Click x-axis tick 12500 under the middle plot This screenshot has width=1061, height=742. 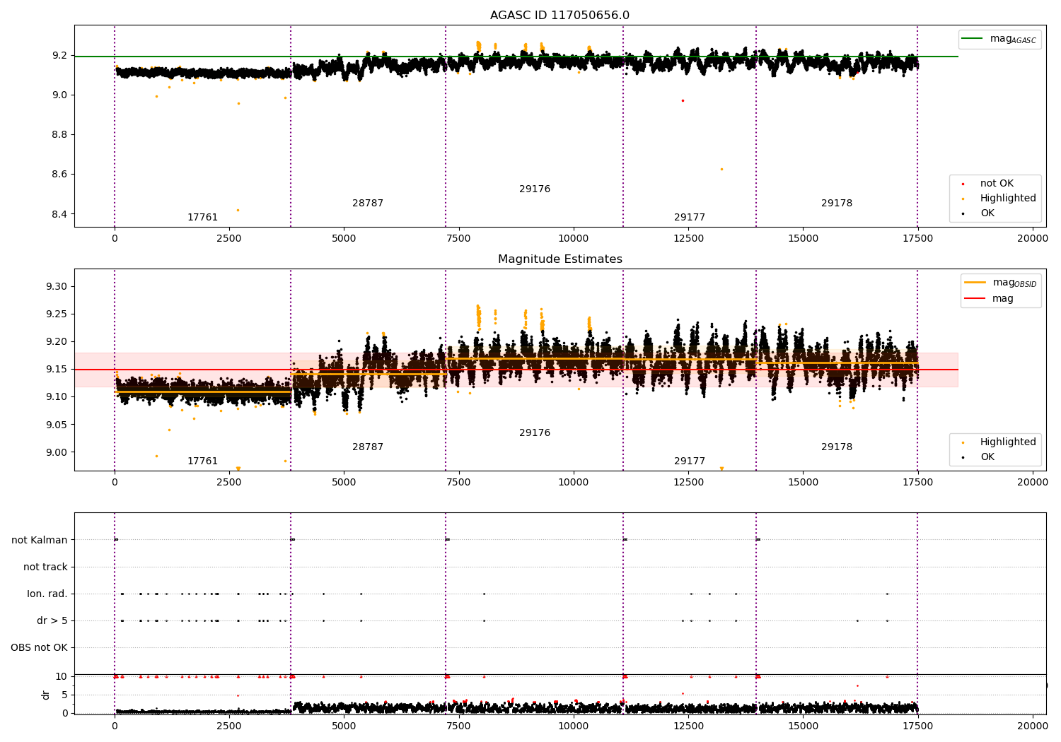click(x=688, y=483)
